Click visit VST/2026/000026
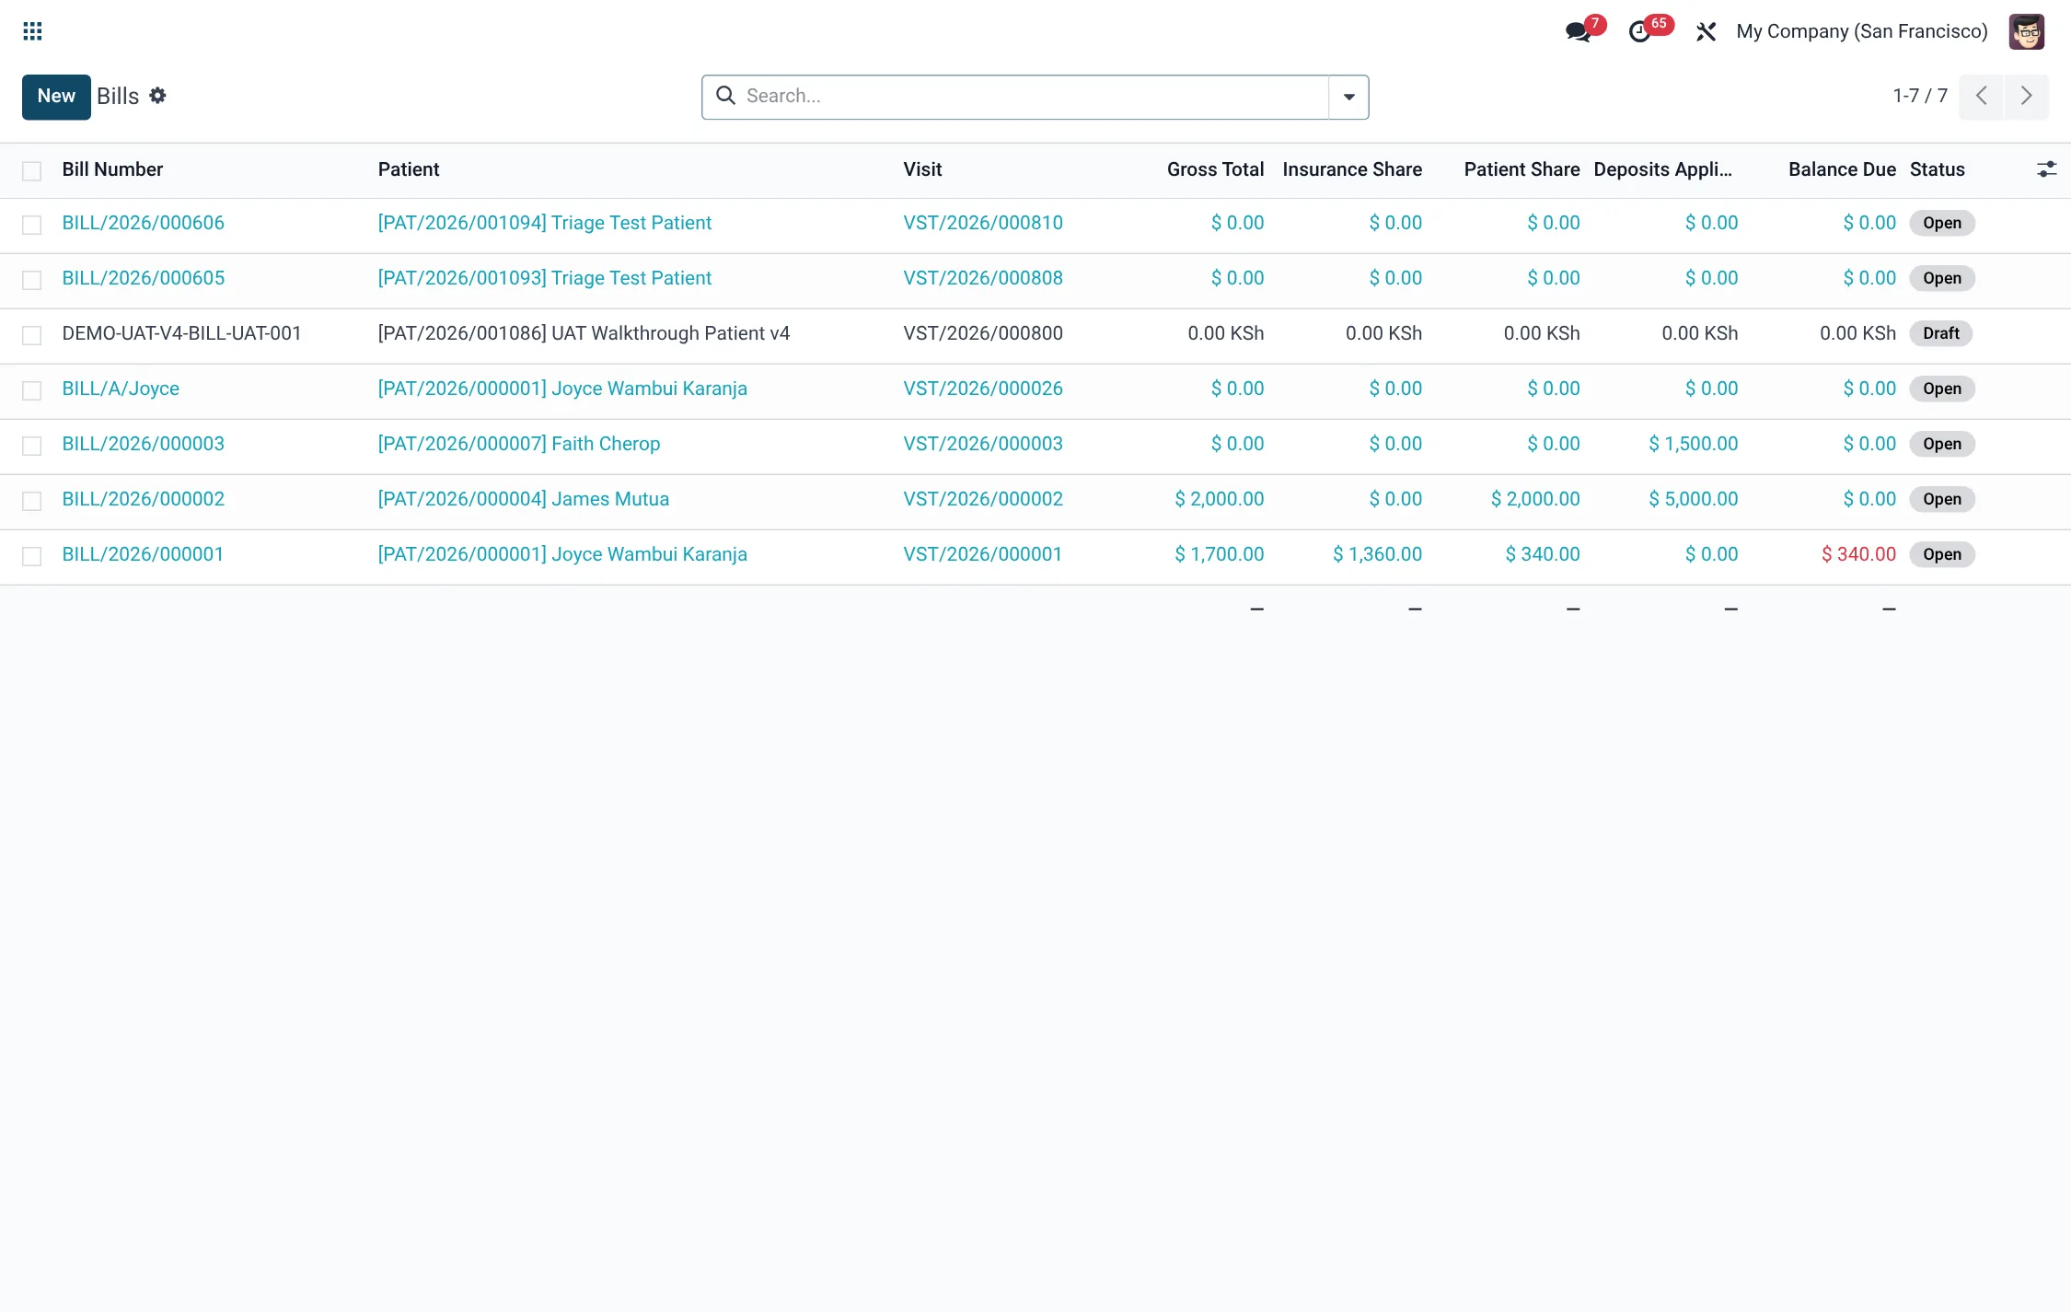This screenshot has width=2071, height=1312. [x=982, y=389]
